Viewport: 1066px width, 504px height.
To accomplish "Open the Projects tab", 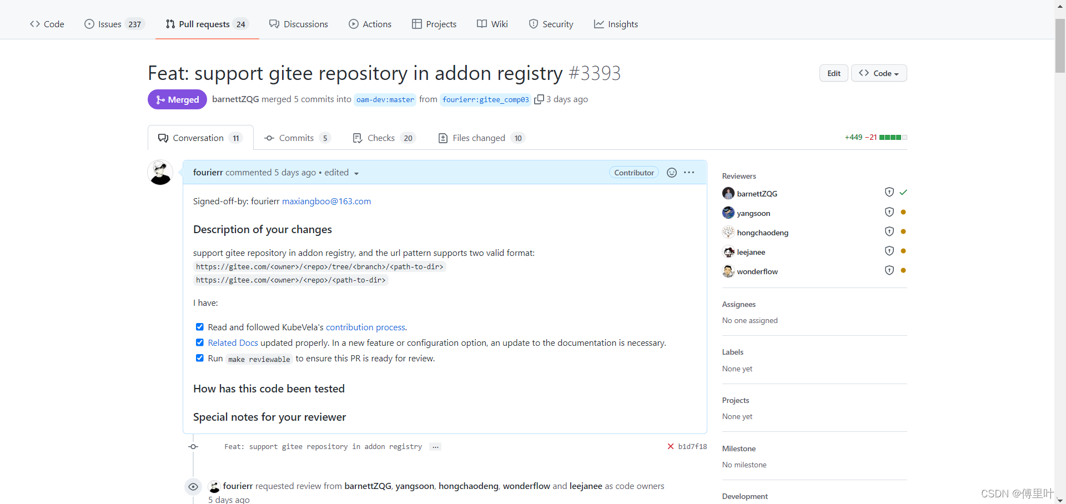I will (434, 24).
